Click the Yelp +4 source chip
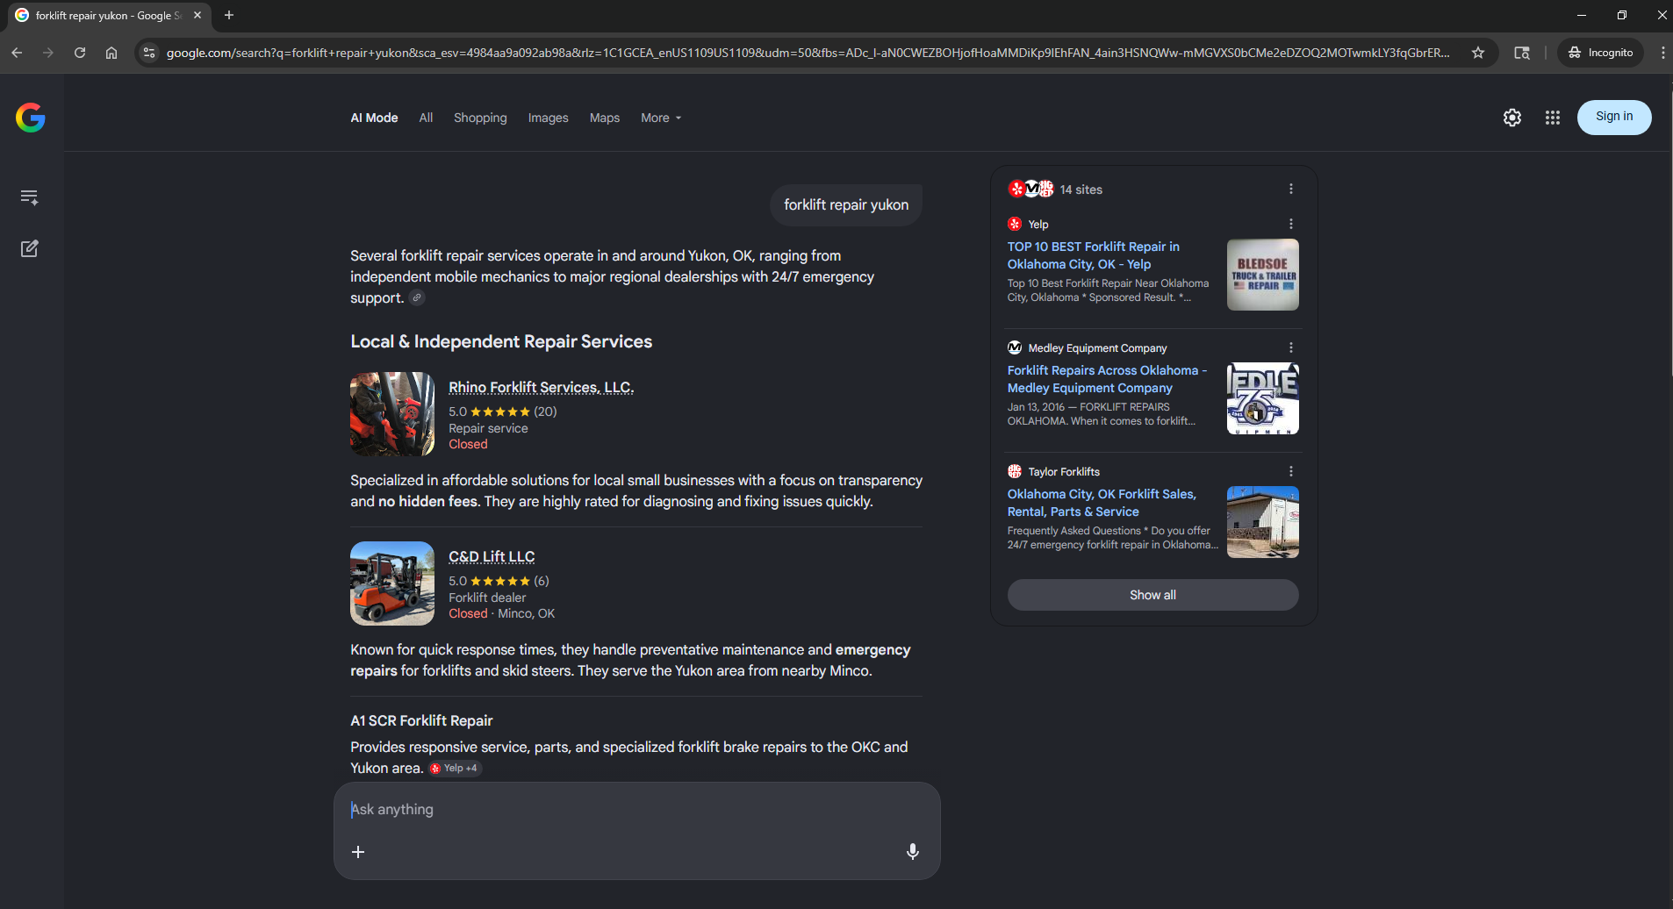Image resolution: width=1673 pixels, height=909 pixels. tap(455, 769)
